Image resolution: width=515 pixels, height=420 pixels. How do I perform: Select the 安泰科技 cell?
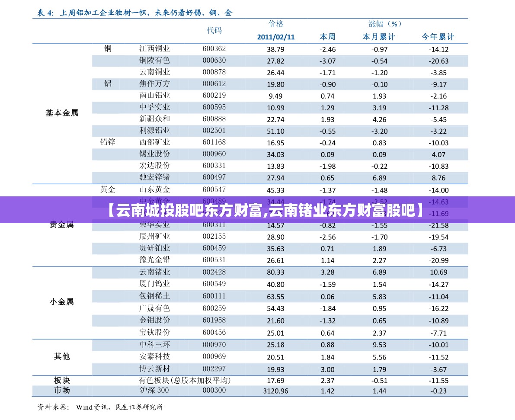(154, 356)
